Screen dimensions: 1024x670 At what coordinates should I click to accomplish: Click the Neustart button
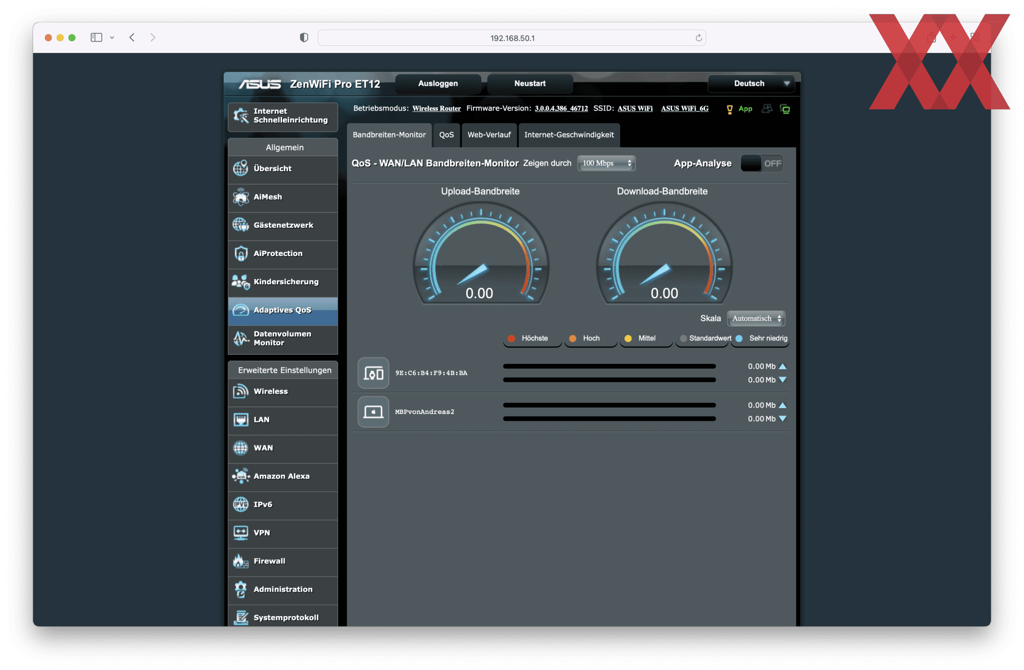(x=530, y=84)
